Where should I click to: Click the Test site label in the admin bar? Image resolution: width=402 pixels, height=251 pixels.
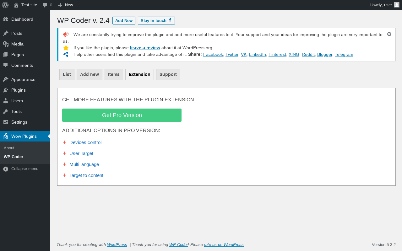29,5
